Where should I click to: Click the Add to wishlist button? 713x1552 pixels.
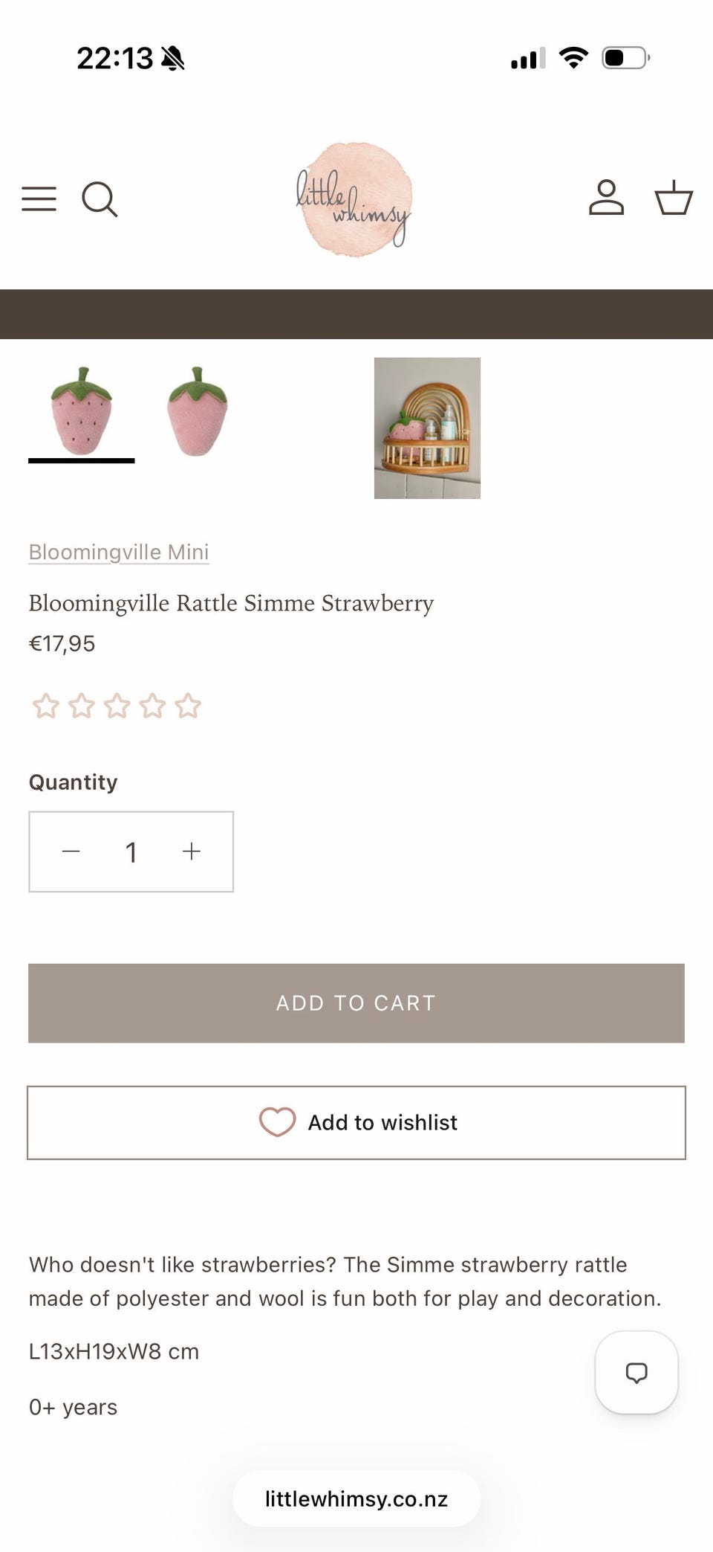point(356,1123)
